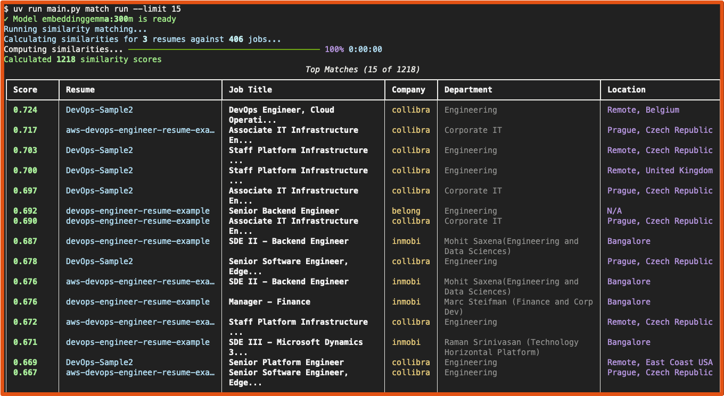The image size is (724, 396).
Task: Click the 'Calculated 1218 similarity scores' line
Action: [83, 60]
